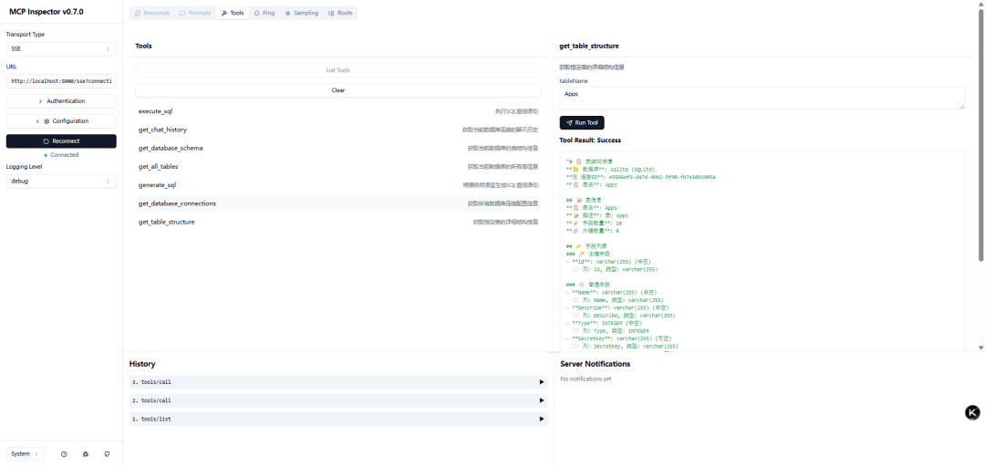Click the Server Notifications heading
The image size is (985, 467).
595,364
